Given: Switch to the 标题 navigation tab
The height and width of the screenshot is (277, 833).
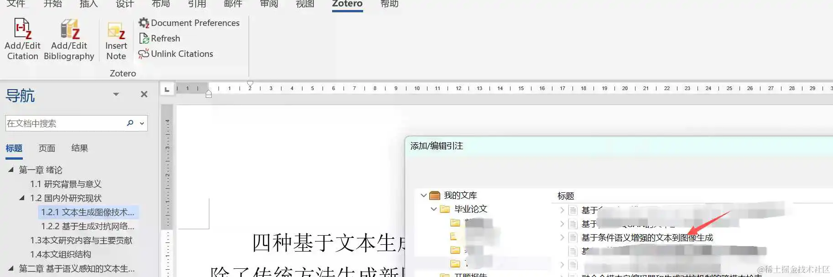Looking at the screenshot, I should pos(14,148).
